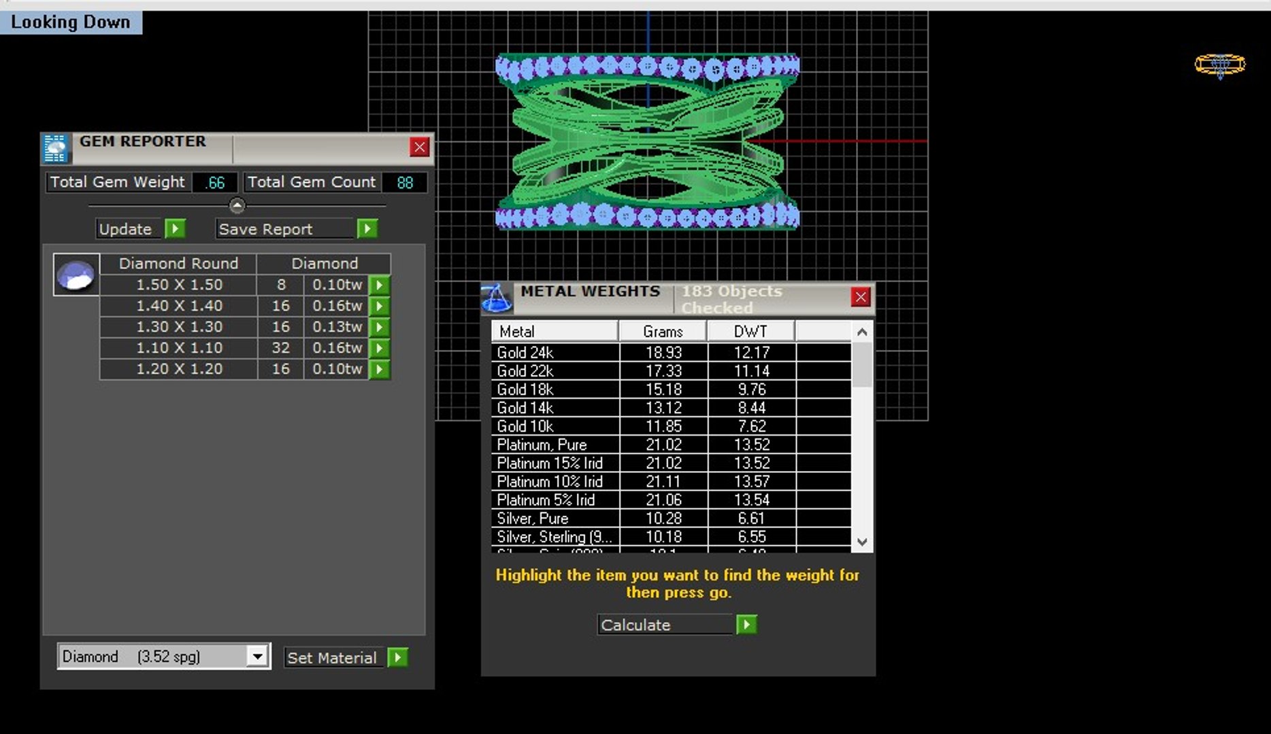Click the Grams column header

(663, 332)
